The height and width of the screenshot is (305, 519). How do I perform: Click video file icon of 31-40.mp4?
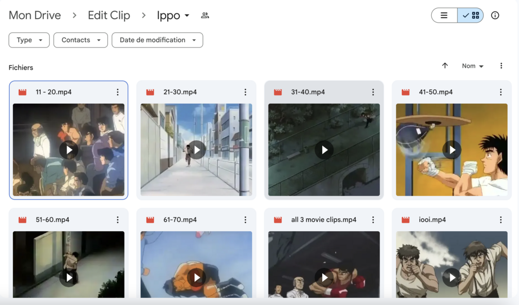click(278, 92)
